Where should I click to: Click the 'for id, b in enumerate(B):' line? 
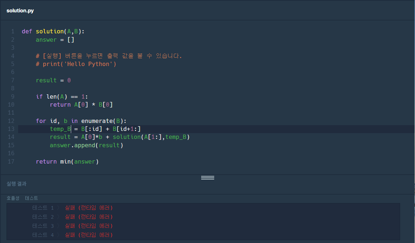click(81, 121)
